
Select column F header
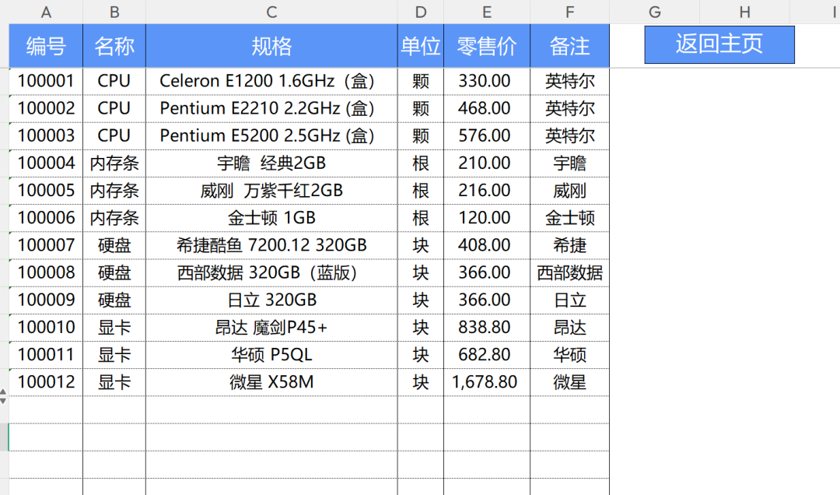(x=569, y=12)
